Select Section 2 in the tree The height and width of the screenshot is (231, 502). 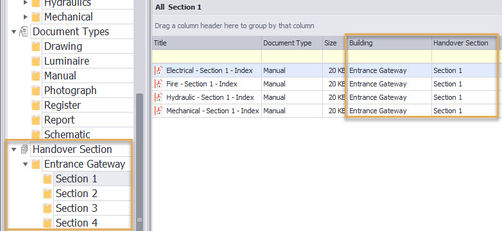(x=76, y=193)
